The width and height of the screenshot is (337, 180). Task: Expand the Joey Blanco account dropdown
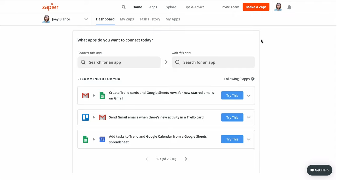(86, 19)
